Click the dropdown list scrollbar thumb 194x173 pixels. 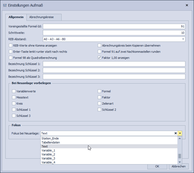click(180, 156)
